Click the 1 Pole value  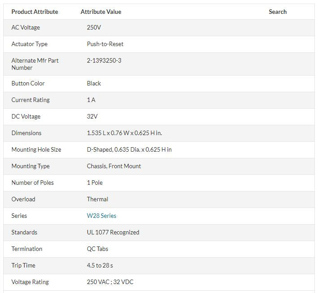click(x=95, y=183)
